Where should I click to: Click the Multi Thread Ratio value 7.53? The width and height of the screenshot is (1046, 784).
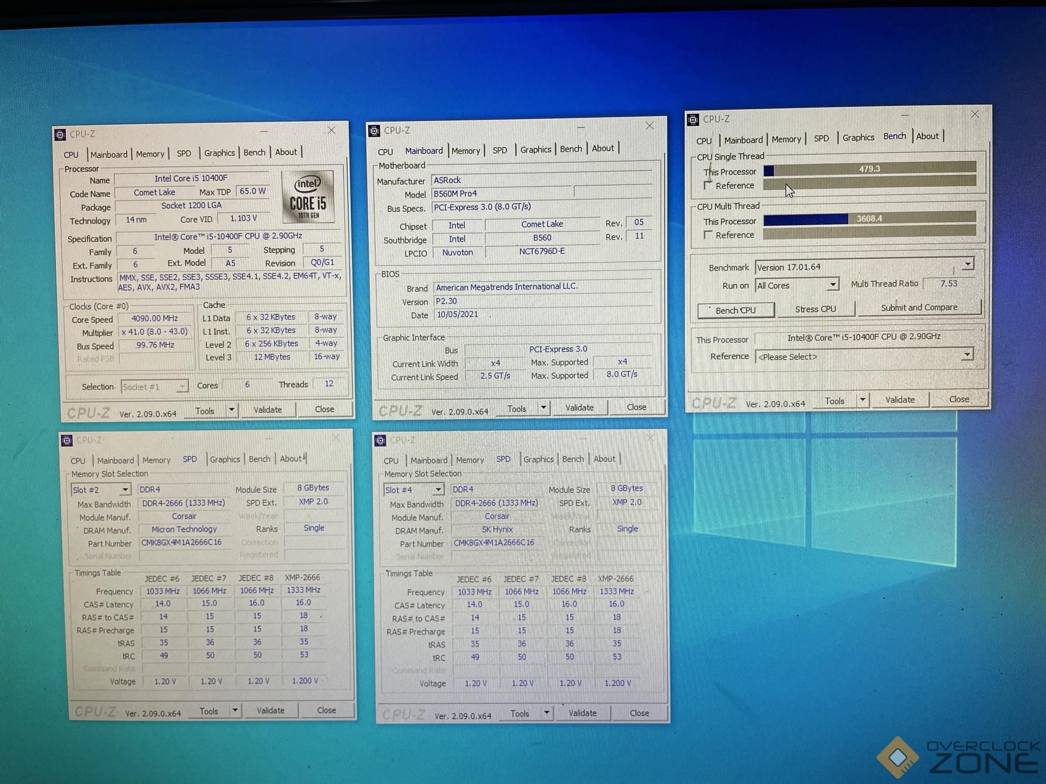click(x=948, y=284)
